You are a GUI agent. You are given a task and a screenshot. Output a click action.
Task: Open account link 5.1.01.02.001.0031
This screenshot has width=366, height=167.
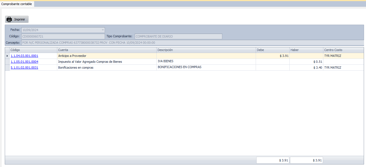pos(24,68)
